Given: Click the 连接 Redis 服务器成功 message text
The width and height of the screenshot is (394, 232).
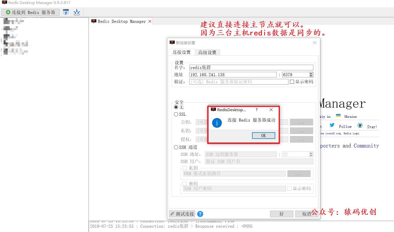Looking at the screenshot, I should [x=251, y=120].
